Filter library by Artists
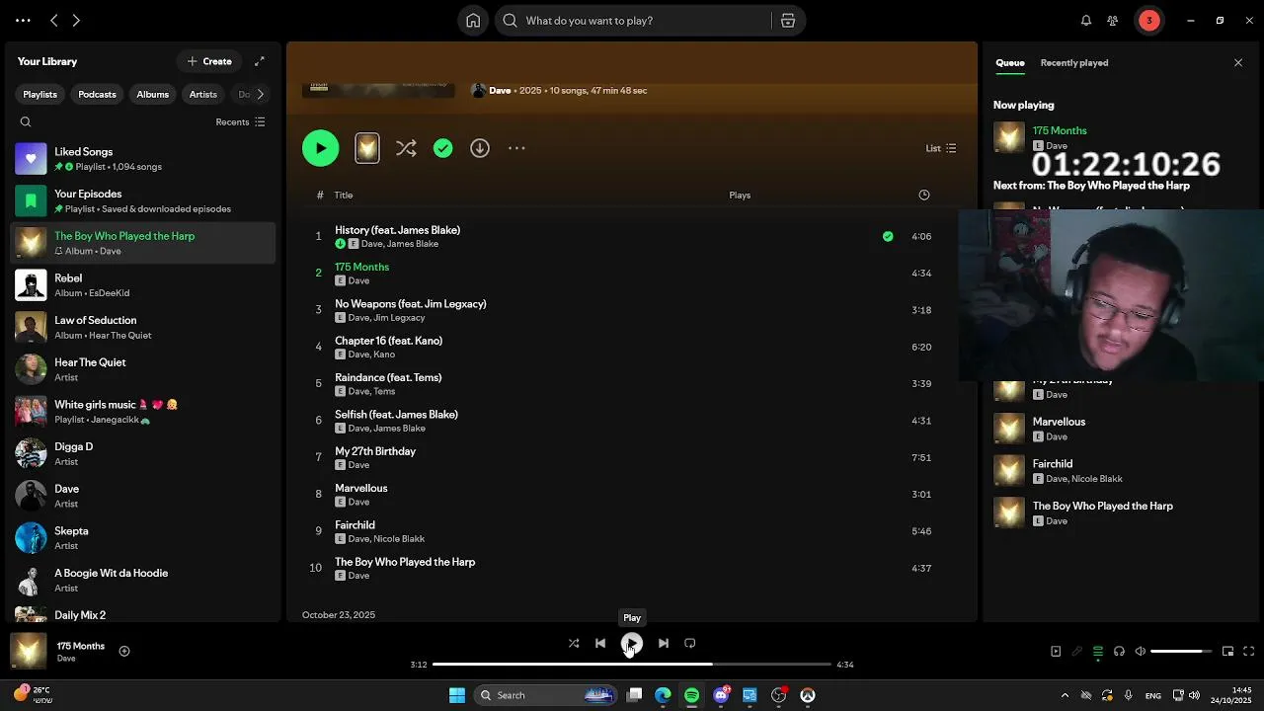This screenshot has width=1264, height=711. pos(202,95)
